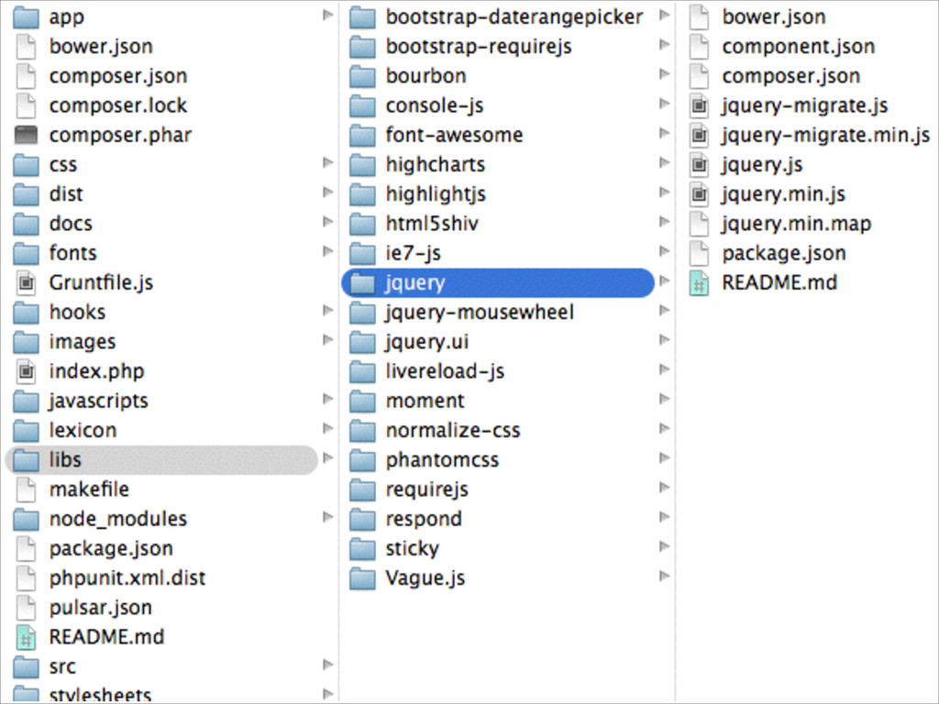Select the normalize-css folder name
This screenshot has width=939, height=704.
[x=453, y=431]
